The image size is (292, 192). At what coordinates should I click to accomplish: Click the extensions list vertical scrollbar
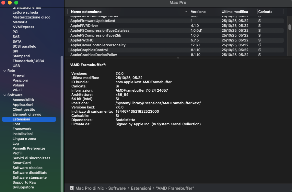tap(290, 27)
